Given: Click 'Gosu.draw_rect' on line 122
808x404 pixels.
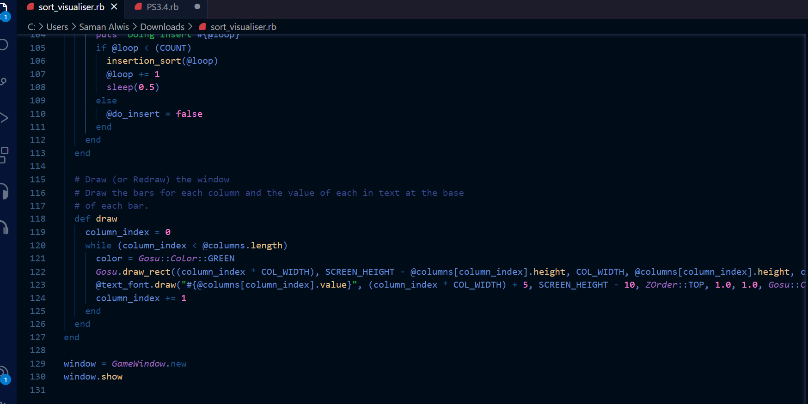Looking at the screenshot, I should click(x=133, y=272).
